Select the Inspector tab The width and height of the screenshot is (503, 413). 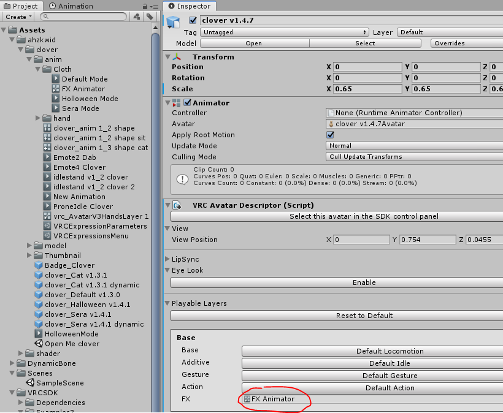click(x=190, y=6)
